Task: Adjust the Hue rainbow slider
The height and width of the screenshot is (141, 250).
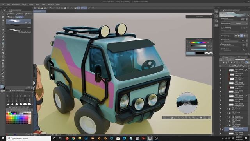Action: pos(198,43)
